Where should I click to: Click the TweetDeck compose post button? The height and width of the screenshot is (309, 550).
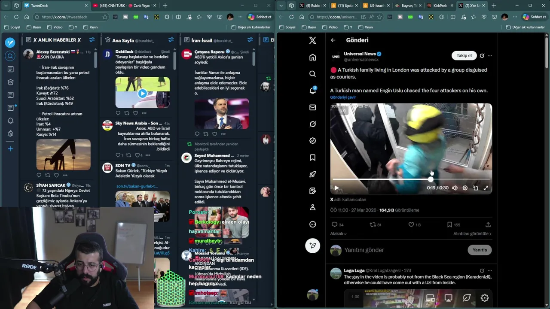pos(10,42)
